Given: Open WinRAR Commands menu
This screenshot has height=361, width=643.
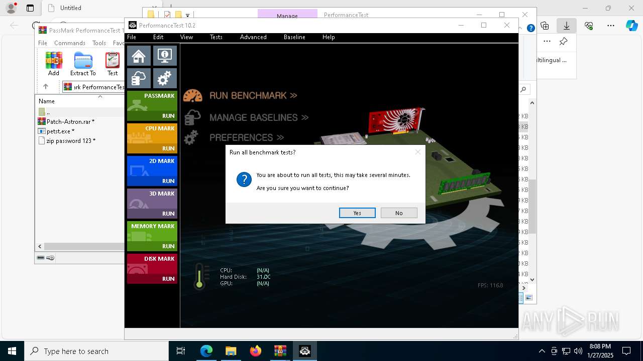Looking at the screenshot, I should coord(70,43).
